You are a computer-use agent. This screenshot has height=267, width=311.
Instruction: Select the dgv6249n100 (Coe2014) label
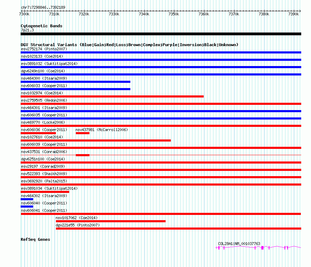pos(43,71)
